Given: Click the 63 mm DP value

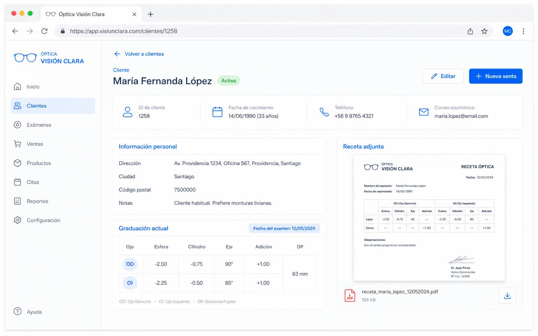Looking at the screenshot, I should click(x=300, y=274).
